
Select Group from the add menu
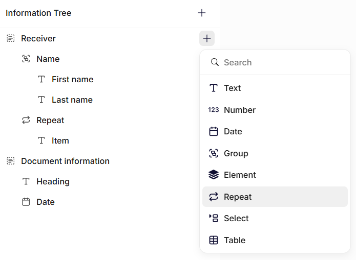(236, 153)
